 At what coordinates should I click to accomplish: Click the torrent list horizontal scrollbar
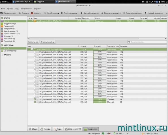pyautogui.click(x=84, y=38)
